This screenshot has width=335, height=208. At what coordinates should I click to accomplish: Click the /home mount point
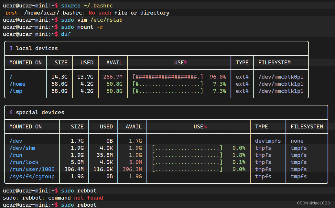click(x=17, y=84)
